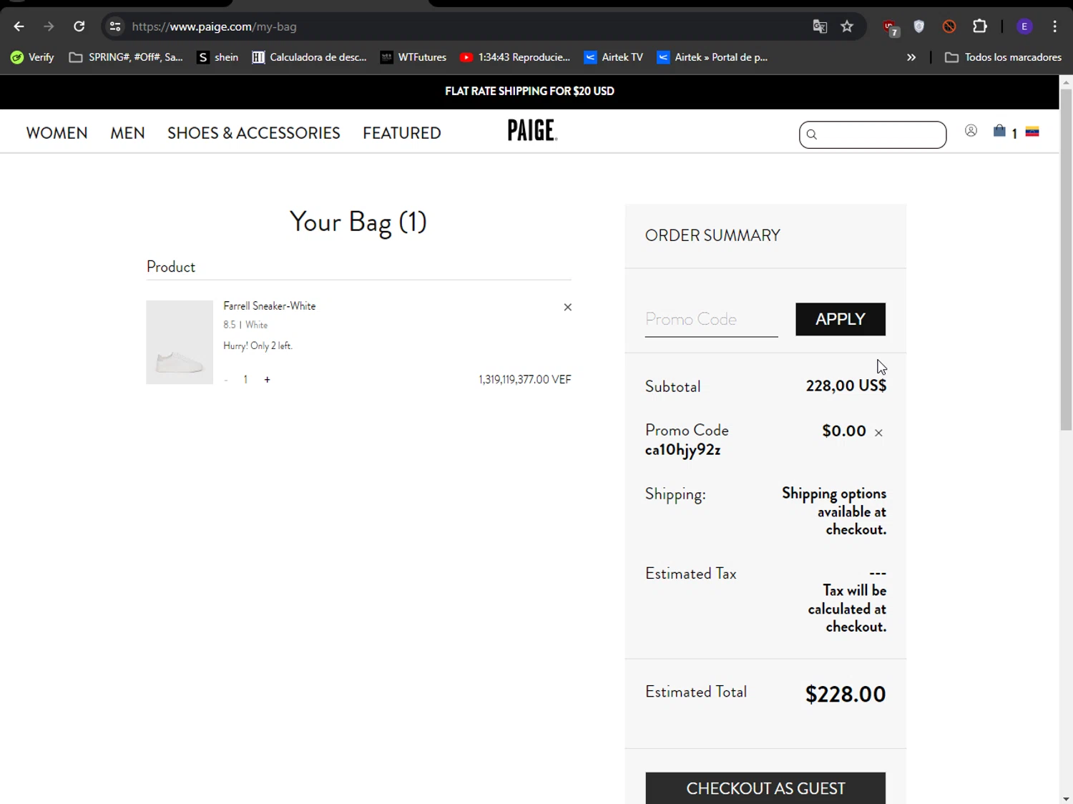Open the SPRING# bookmarks folder

pos(126,57)
